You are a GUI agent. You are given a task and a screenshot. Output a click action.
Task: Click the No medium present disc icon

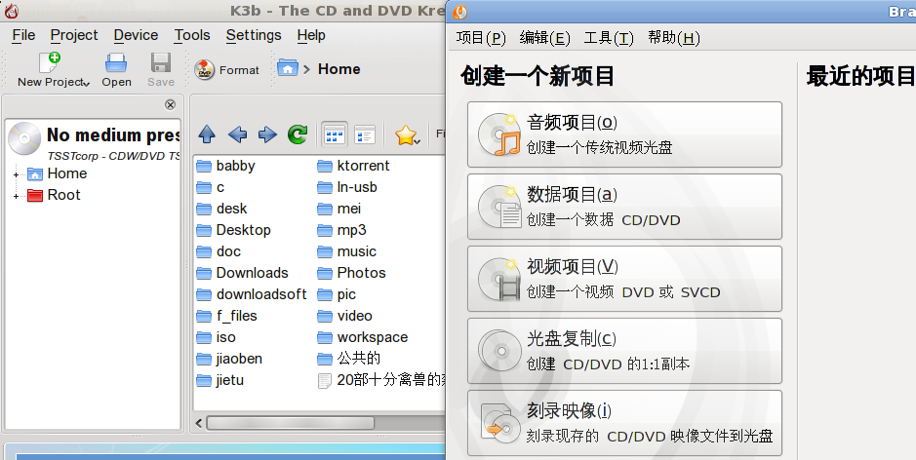click(x=24, y=138)
